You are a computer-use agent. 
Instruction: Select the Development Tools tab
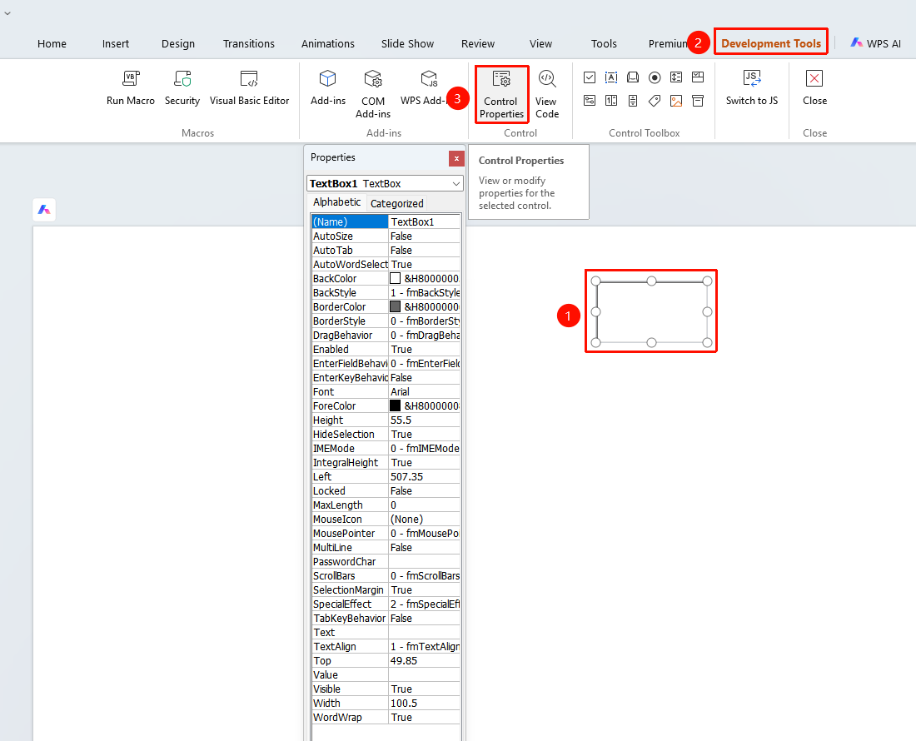pos(771,44)
